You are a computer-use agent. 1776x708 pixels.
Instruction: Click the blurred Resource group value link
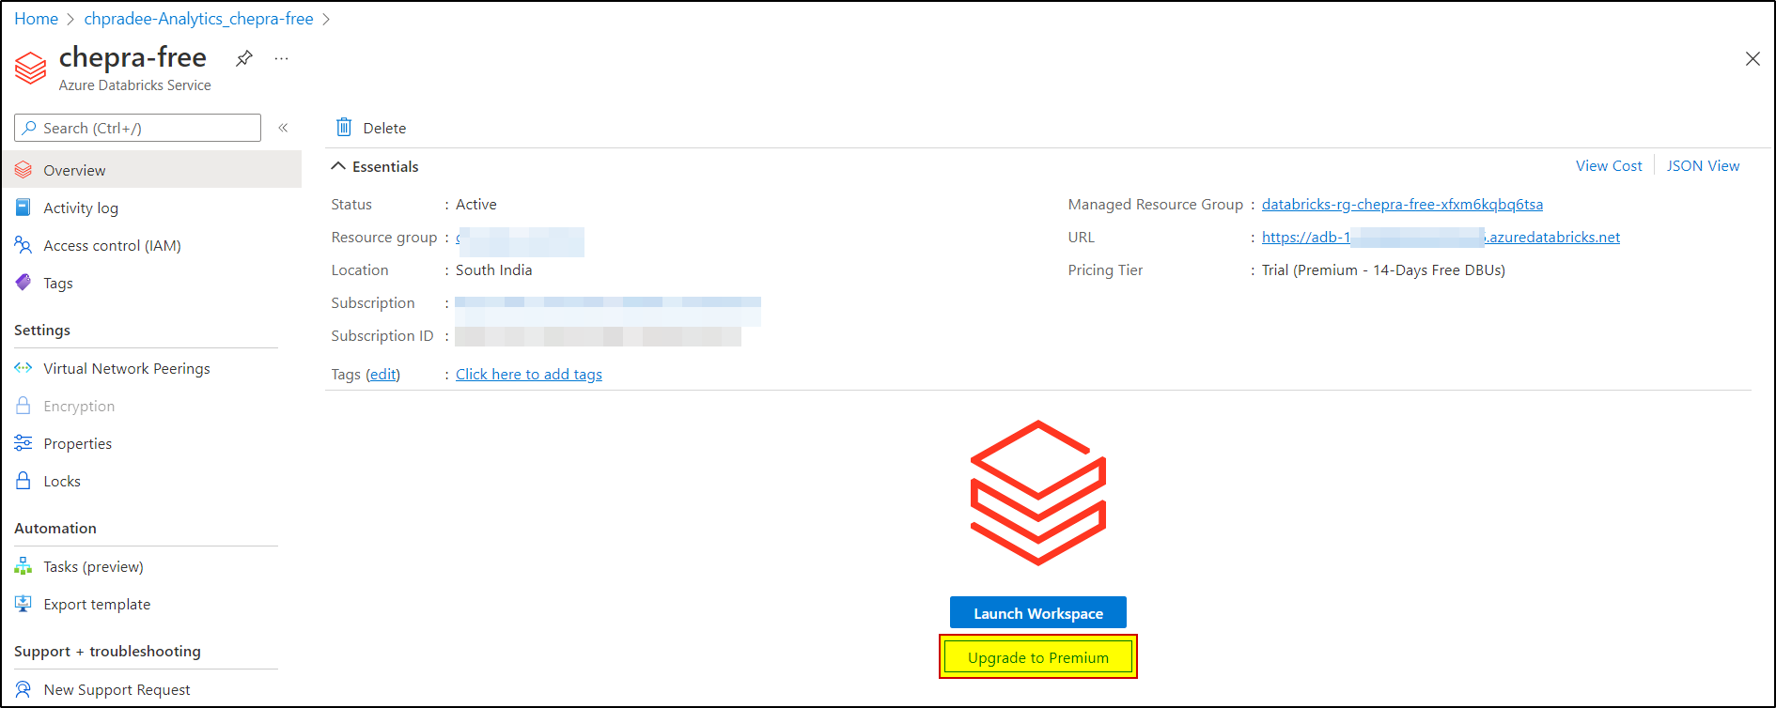pyautogui.click(x=520, y=241)
